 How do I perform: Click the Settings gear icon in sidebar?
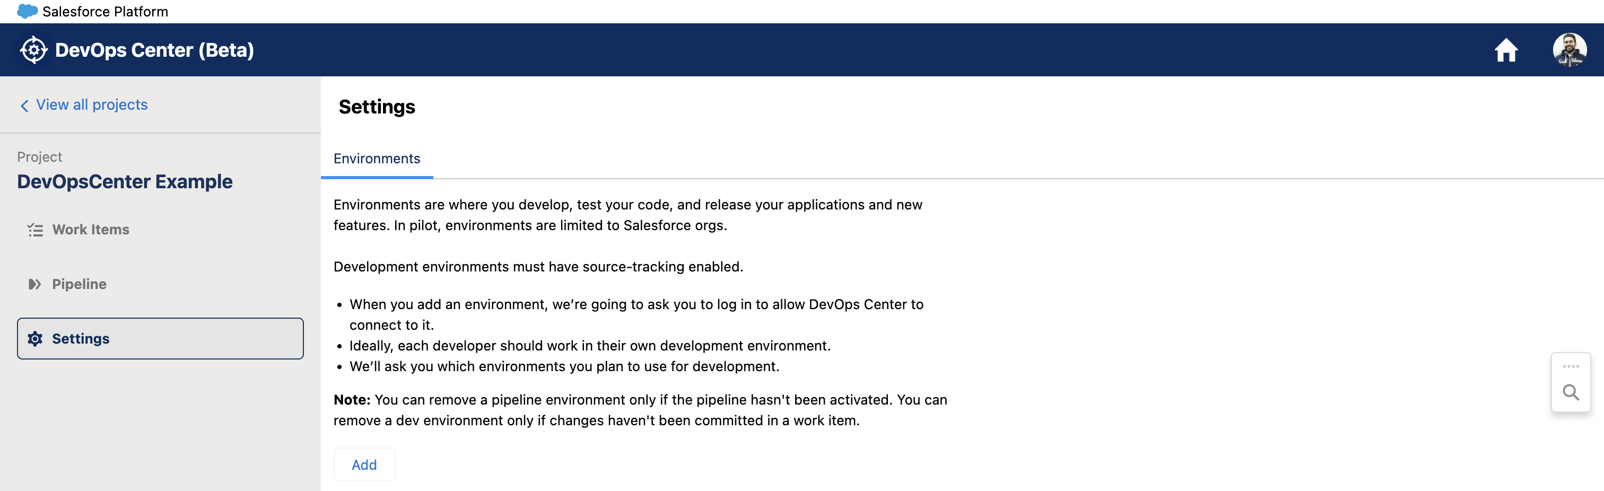[x=35, y=338]
